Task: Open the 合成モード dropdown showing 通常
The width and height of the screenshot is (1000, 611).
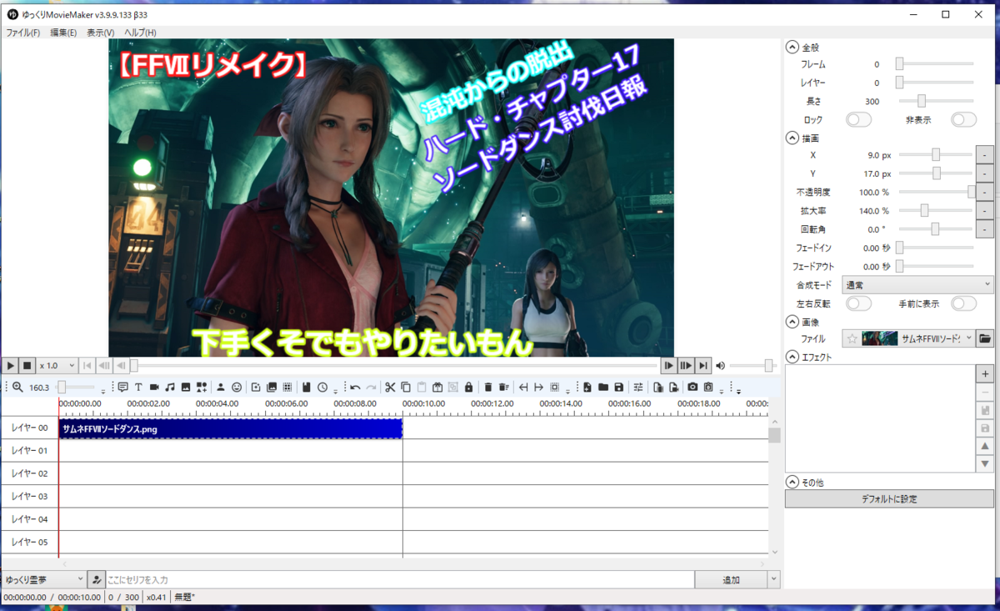Action: pyautogui.click(x=917, y=285)
